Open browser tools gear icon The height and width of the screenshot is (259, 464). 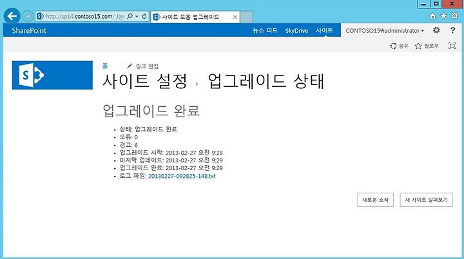tap(454, 16)
